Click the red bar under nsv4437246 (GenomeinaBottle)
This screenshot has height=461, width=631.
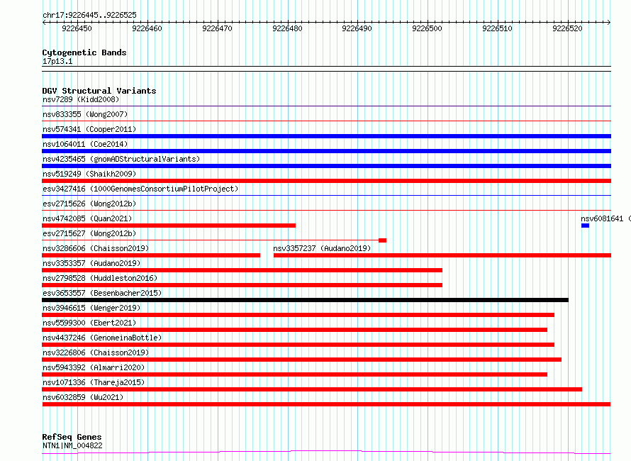298,345
